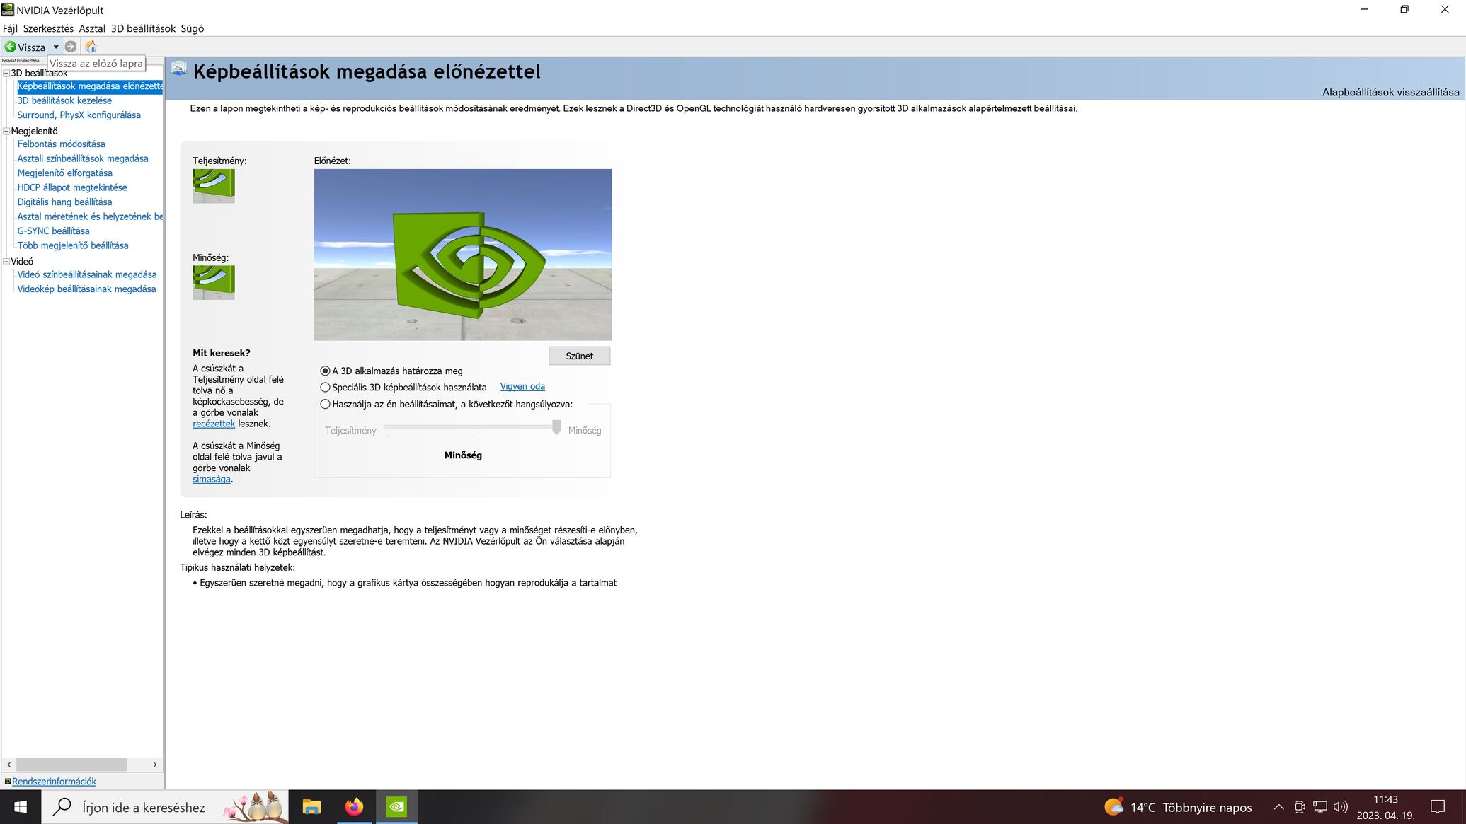The width and height of the screenshot is (1466, 824).
Task: Click the sidebar horizontal scrollbar thumb
Action: pos(71,765)
